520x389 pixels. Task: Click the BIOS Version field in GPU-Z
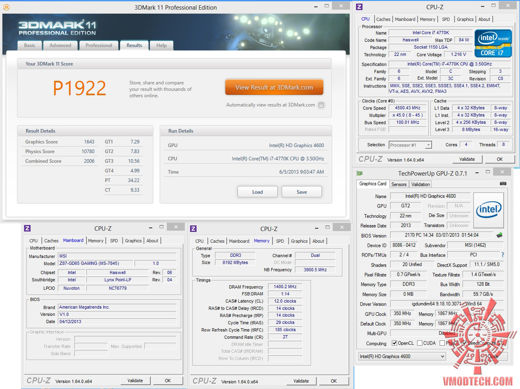(442, 235)
